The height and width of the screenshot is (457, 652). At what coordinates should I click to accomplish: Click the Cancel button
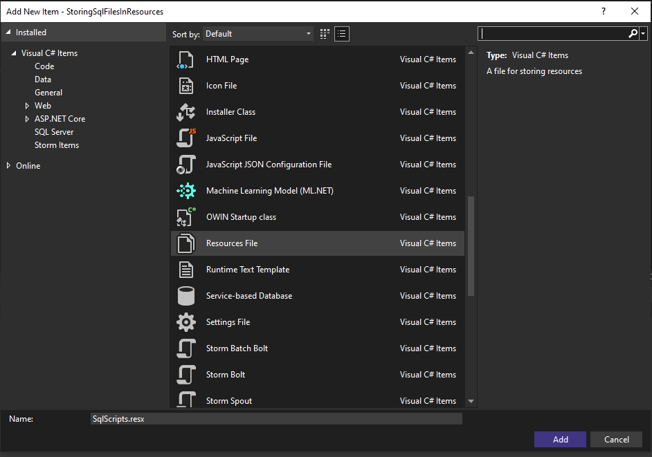pyautogui.click(x=616, y=440)
